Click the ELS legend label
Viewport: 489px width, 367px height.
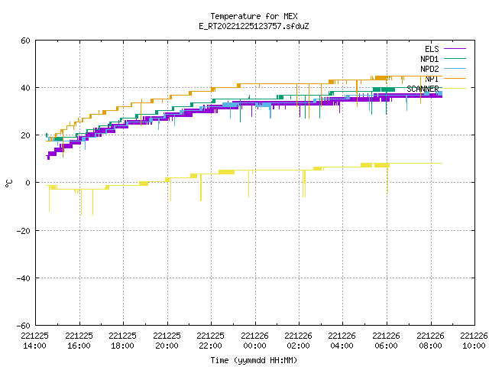click(x=432, y=49)
